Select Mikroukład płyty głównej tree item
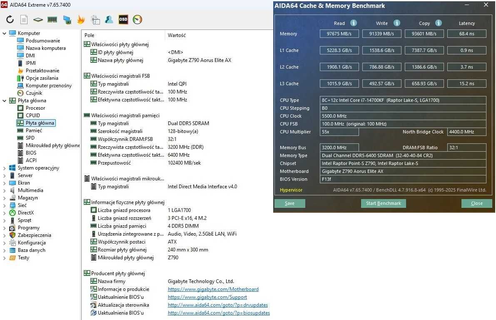The height and width of the screenshot is (320, 496). (x=52, y=145)
